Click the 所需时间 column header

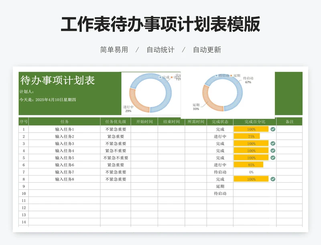[x=196, y=122]
